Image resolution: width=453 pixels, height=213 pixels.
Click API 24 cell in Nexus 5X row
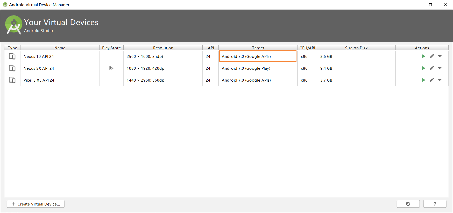click(x=211, y=68)
